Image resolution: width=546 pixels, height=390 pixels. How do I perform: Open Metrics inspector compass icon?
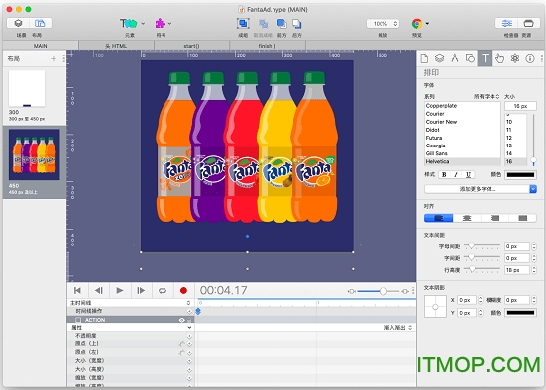[x=455, y=58]
